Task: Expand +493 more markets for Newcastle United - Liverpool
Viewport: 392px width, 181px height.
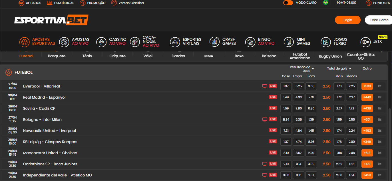Action: (367, 131)
